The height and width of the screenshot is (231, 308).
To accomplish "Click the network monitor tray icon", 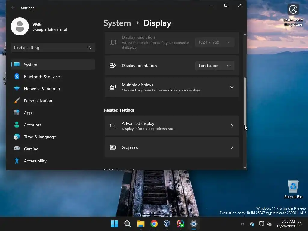I will 261,224.
